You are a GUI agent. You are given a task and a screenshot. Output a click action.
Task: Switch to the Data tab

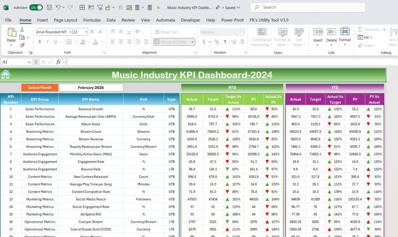(111, 20)
